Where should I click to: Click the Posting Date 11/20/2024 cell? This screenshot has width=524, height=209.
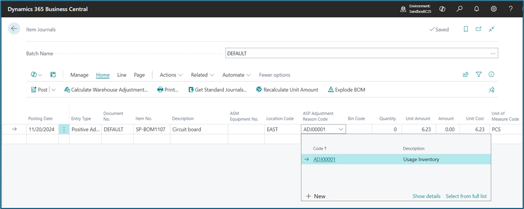(42, 129)
